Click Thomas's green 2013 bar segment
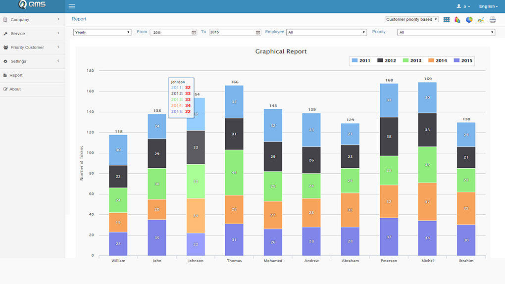The width and height of the screenshot is (505, 284). pyautogui.click(x=234, y=173)
